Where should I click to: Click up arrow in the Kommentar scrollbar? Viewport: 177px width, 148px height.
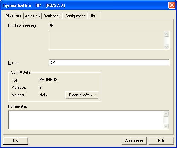point(166,114)
